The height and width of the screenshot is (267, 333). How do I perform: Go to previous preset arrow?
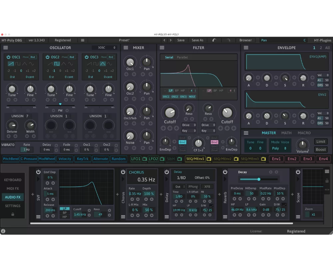click(164, 40)
